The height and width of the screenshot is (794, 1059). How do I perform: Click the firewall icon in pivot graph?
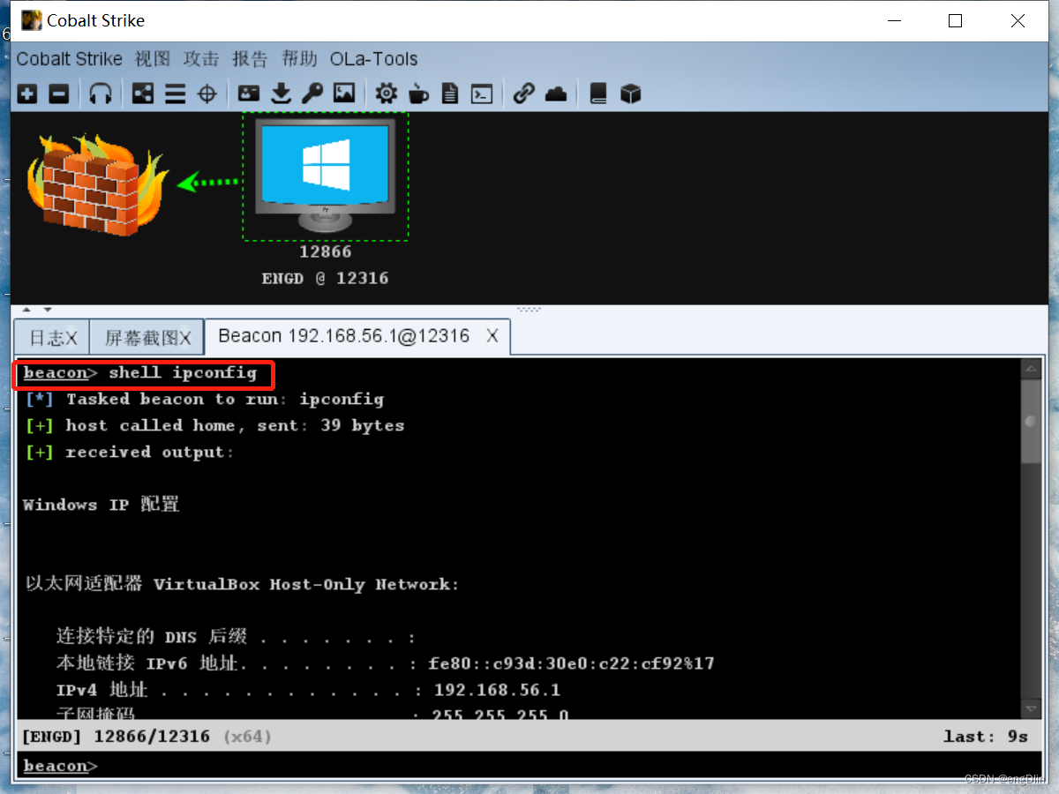97,184
